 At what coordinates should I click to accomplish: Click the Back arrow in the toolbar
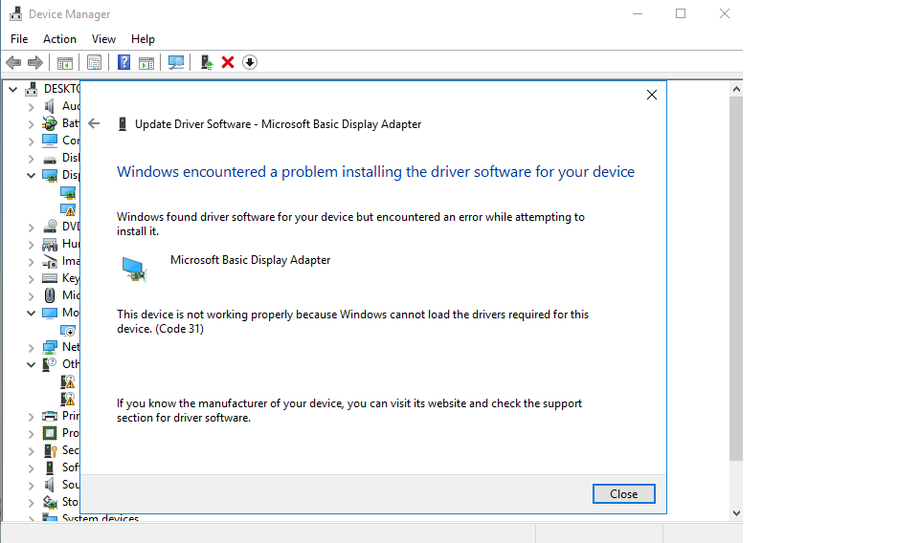(x=13, y=62)
